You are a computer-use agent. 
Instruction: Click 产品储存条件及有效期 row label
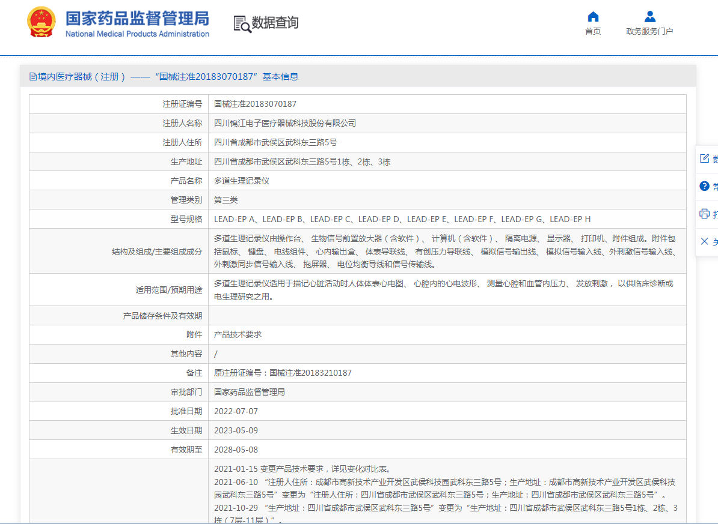coord(162,316)
